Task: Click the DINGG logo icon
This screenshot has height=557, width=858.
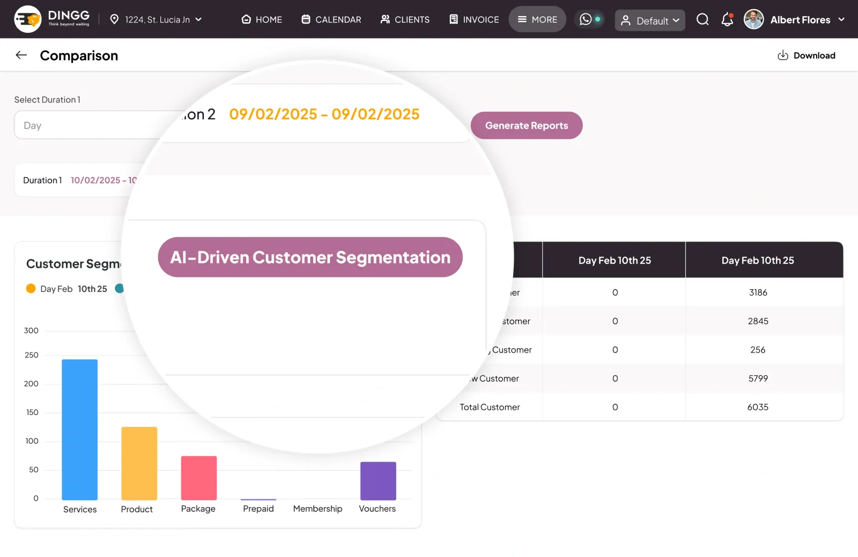Action: pos(28,19)
